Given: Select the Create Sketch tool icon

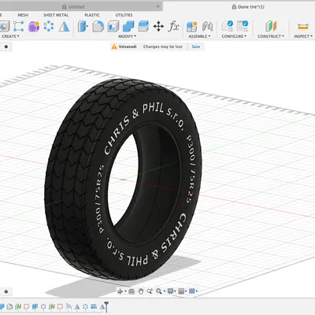Looking at the screenshot, I should [x=18, y=26].
